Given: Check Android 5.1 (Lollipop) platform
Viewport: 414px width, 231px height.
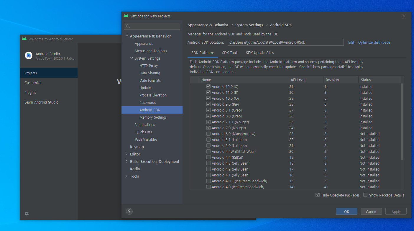Looking at the screenshot, I should pyautogui.click(x=208, y=140).
